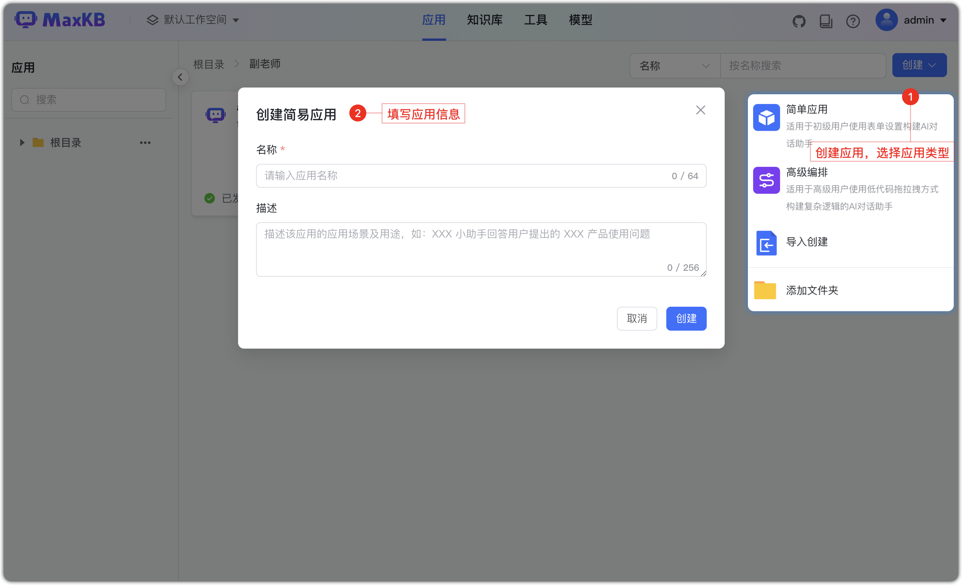Select the 根目录 folder in the tree

[x=65, y=143]
